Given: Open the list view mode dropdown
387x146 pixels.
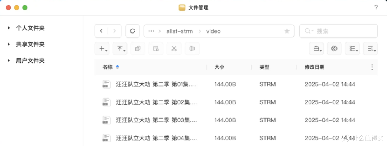Looking at the screenshot, I should [353, 49].
